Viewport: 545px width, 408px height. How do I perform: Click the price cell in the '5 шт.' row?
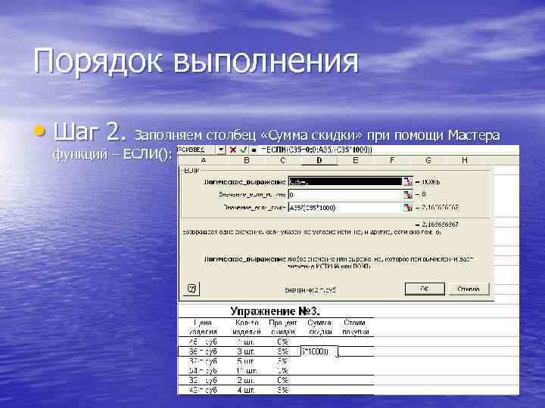[x=204, y=361]
